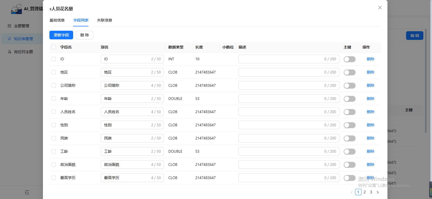Click the 岗位对主题 sidebar icon
This screenshot has width=432, height=199.
point(9,52)
